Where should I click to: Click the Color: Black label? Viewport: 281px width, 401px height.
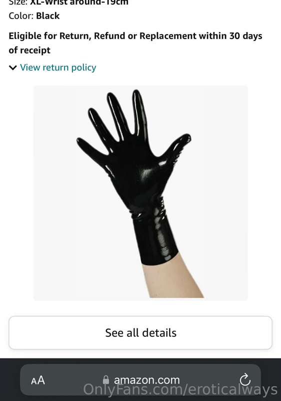tap(34, 16)
